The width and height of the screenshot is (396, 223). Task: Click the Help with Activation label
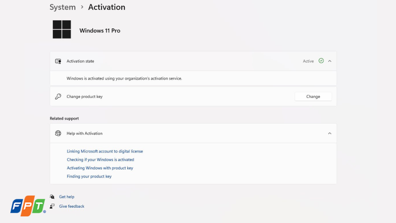tap(85, 133)
